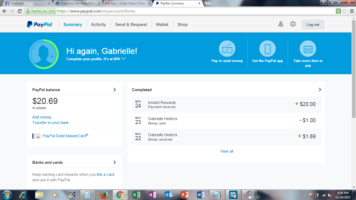Expand the Completed transactions arrow

coord(320,90)
